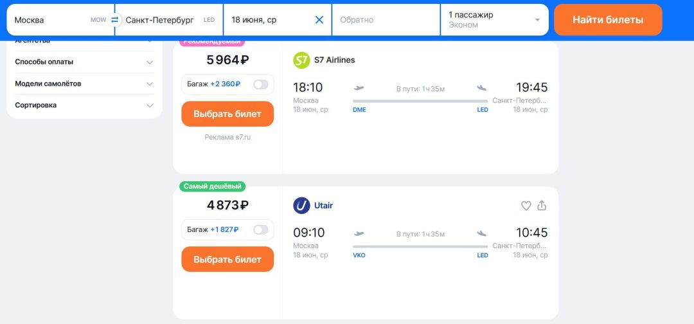
Task: Open the Реклама s7.ru link
Action: [x=227, y=138]
